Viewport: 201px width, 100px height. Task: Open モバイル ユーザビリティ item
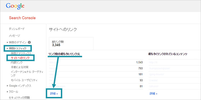[24, 80]
